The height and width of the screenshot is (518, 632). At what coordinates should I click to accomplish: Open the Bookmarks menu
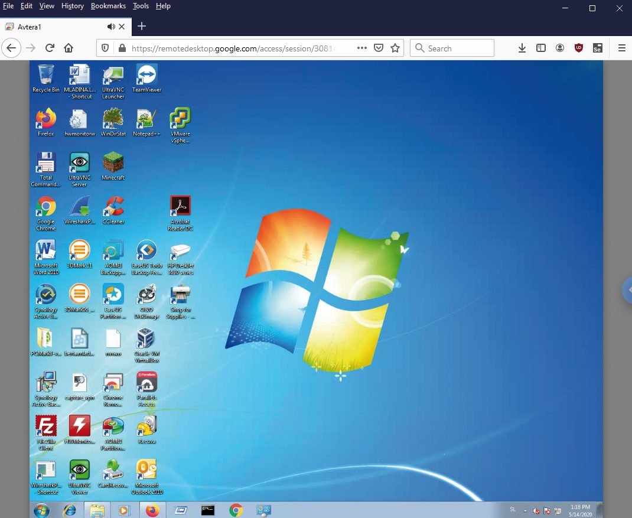point(109,6)
